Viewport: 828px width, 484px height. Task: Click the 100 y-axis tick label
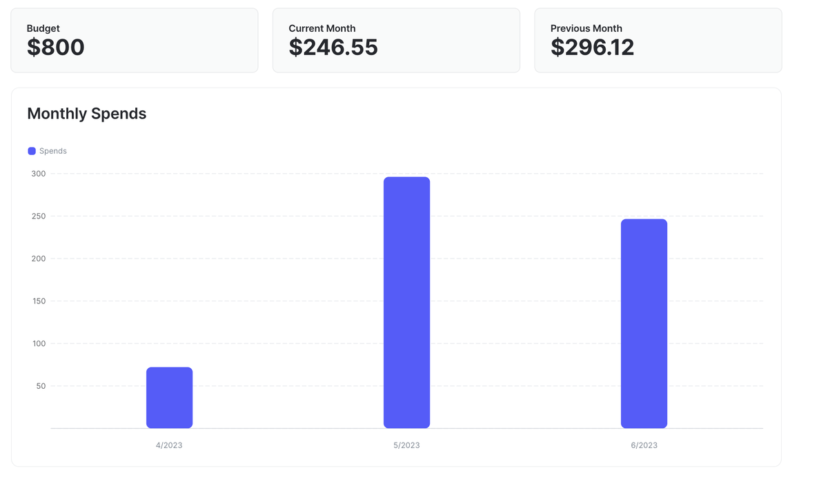39,343
